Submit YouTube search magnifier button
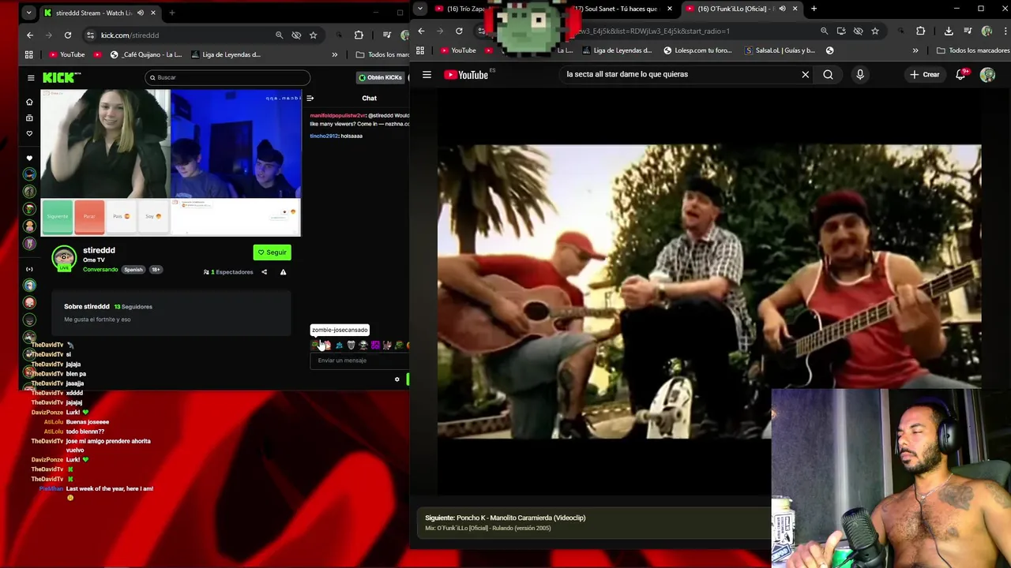 coord(828,75)
